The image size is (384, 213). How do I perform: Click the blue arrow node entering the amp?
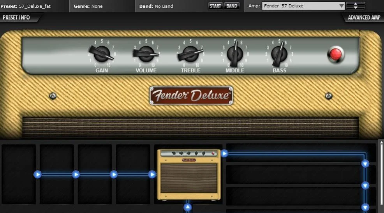tap(152, 174)
